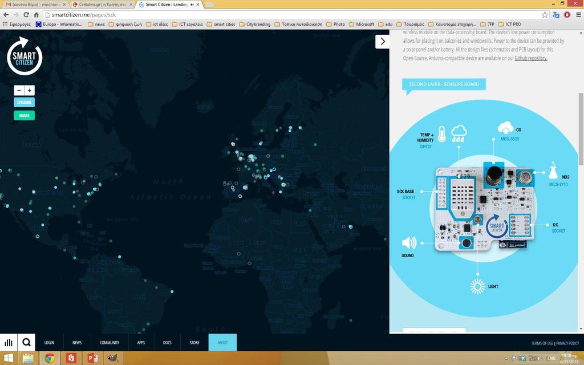Zoom in the map with plus button
The image size is (584, 365).
pyautogui.click(x=30, y=90)
